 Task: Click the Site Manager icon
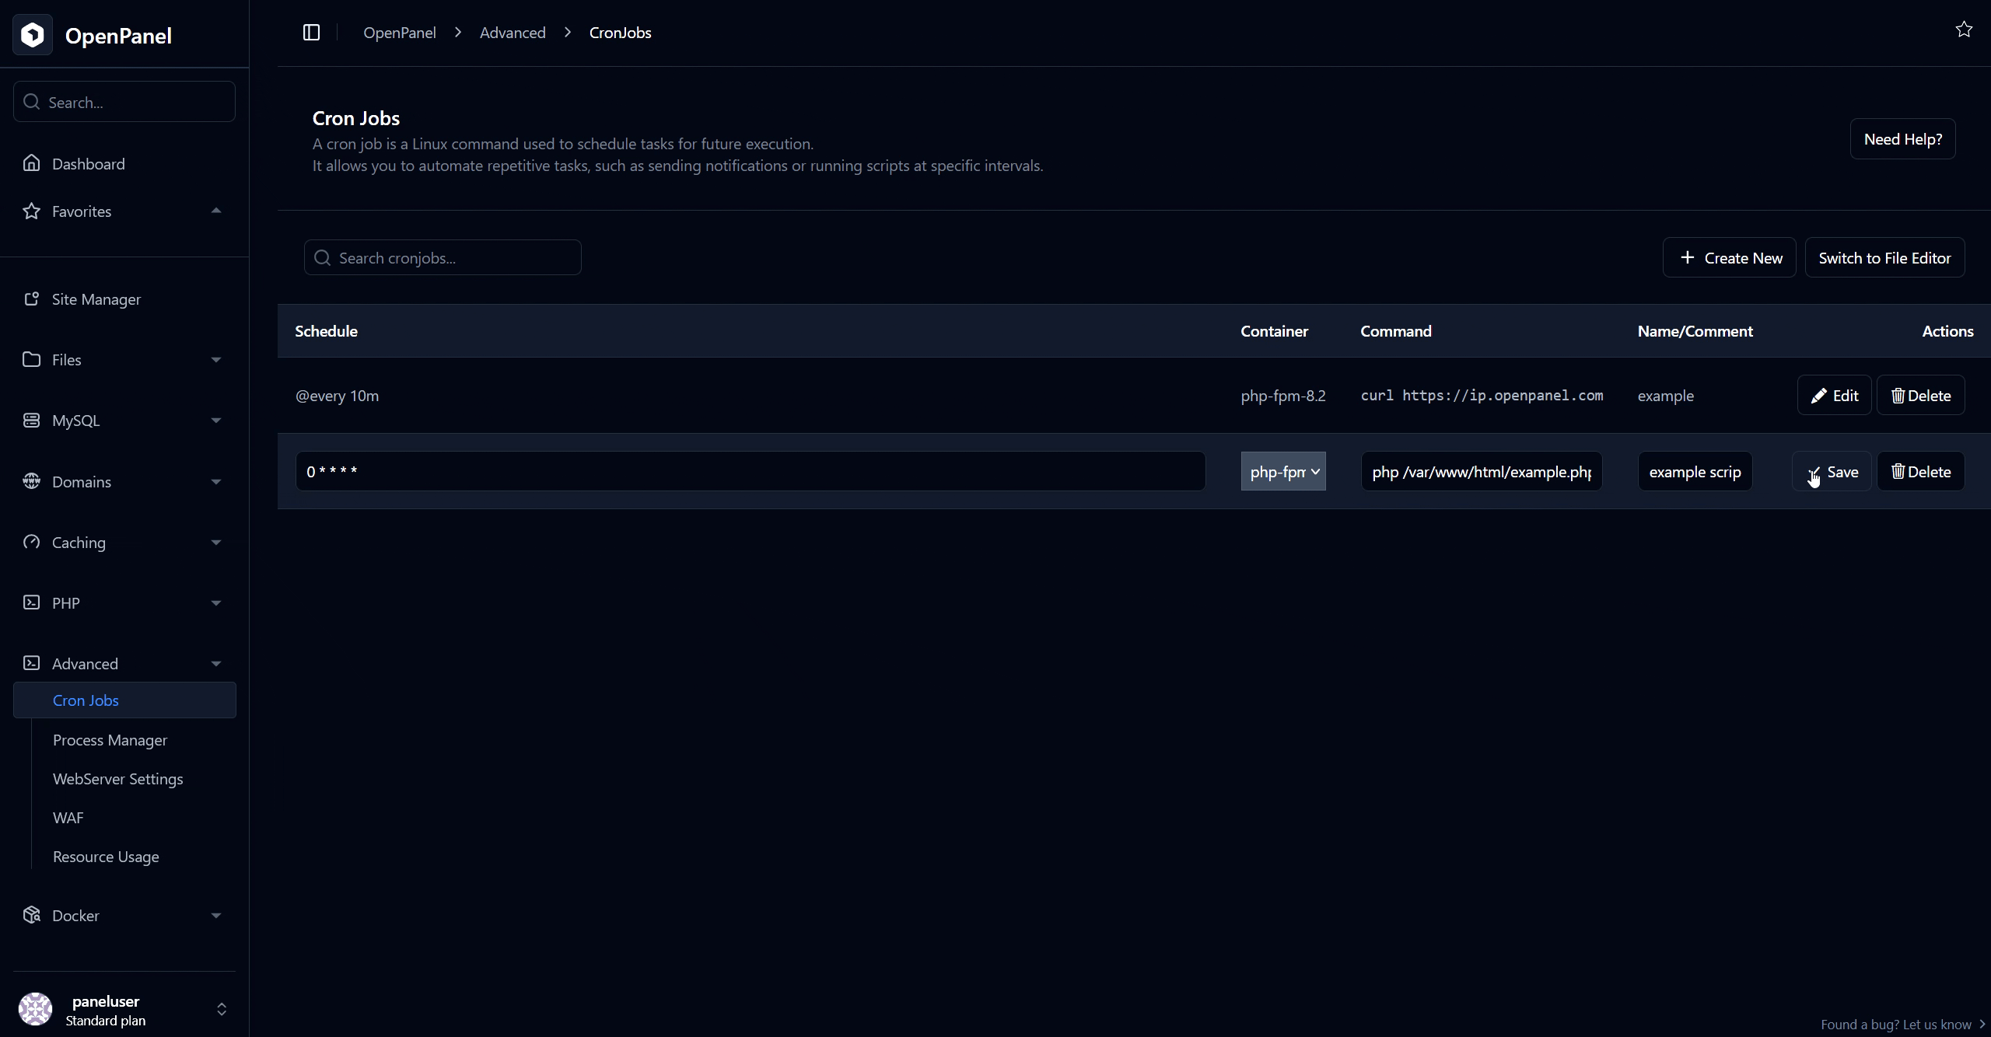tap(31, 299)
